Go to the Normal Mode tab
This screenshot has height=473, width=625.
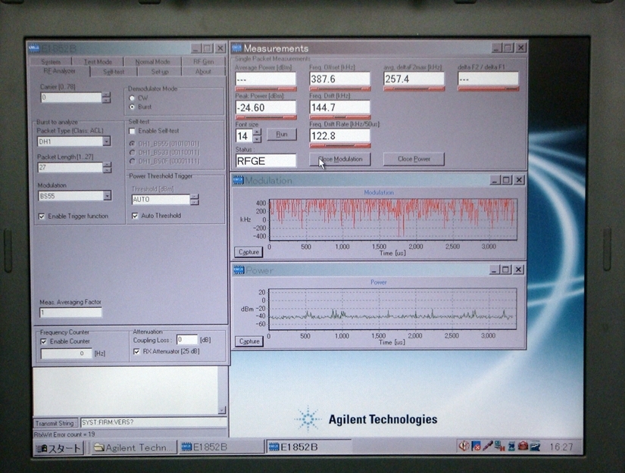(x=152, y=62)
